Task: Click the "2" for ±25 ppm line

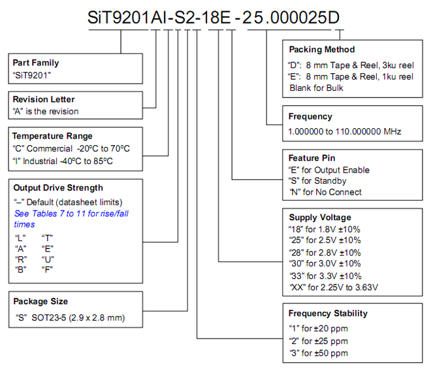Action: point(319,341)
